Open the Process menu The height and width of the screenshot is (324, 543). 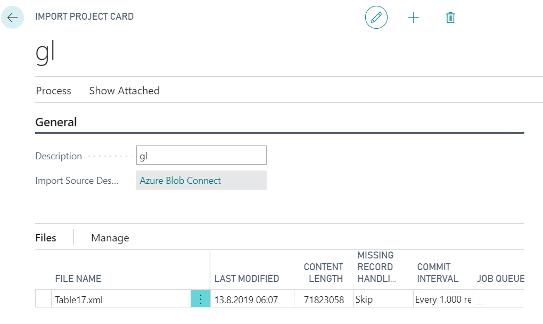tap(53, 91)
